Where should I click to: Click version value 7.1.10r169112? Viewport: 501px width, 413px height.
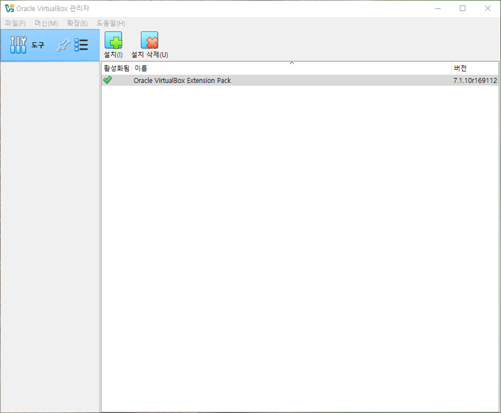(475, 81)
